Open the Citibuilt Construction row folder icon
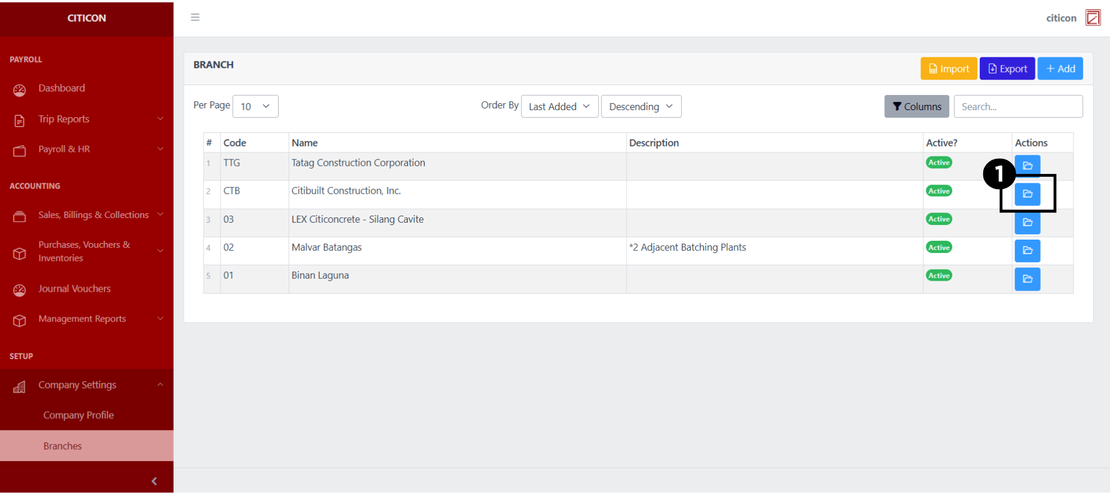The height and width of the screenshot is (495, 1110). pyautogui.click(x=1027, y=194)
